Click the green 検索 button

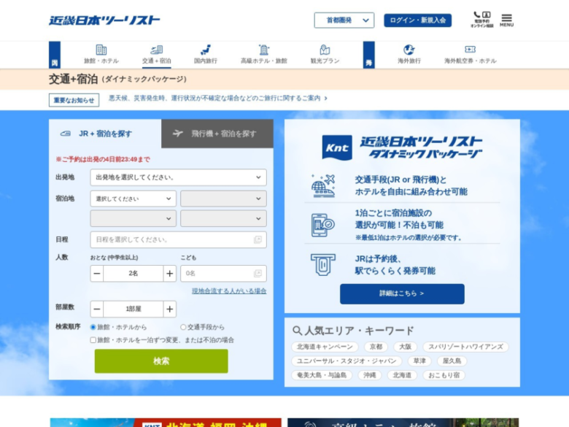(x=161, y=361)
